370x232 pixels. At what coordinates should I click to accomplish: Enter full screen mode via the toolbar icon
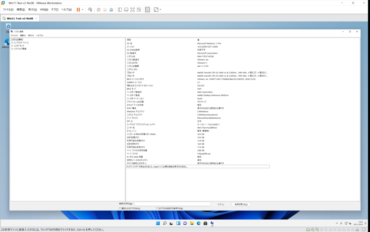(x=133, y=10)
